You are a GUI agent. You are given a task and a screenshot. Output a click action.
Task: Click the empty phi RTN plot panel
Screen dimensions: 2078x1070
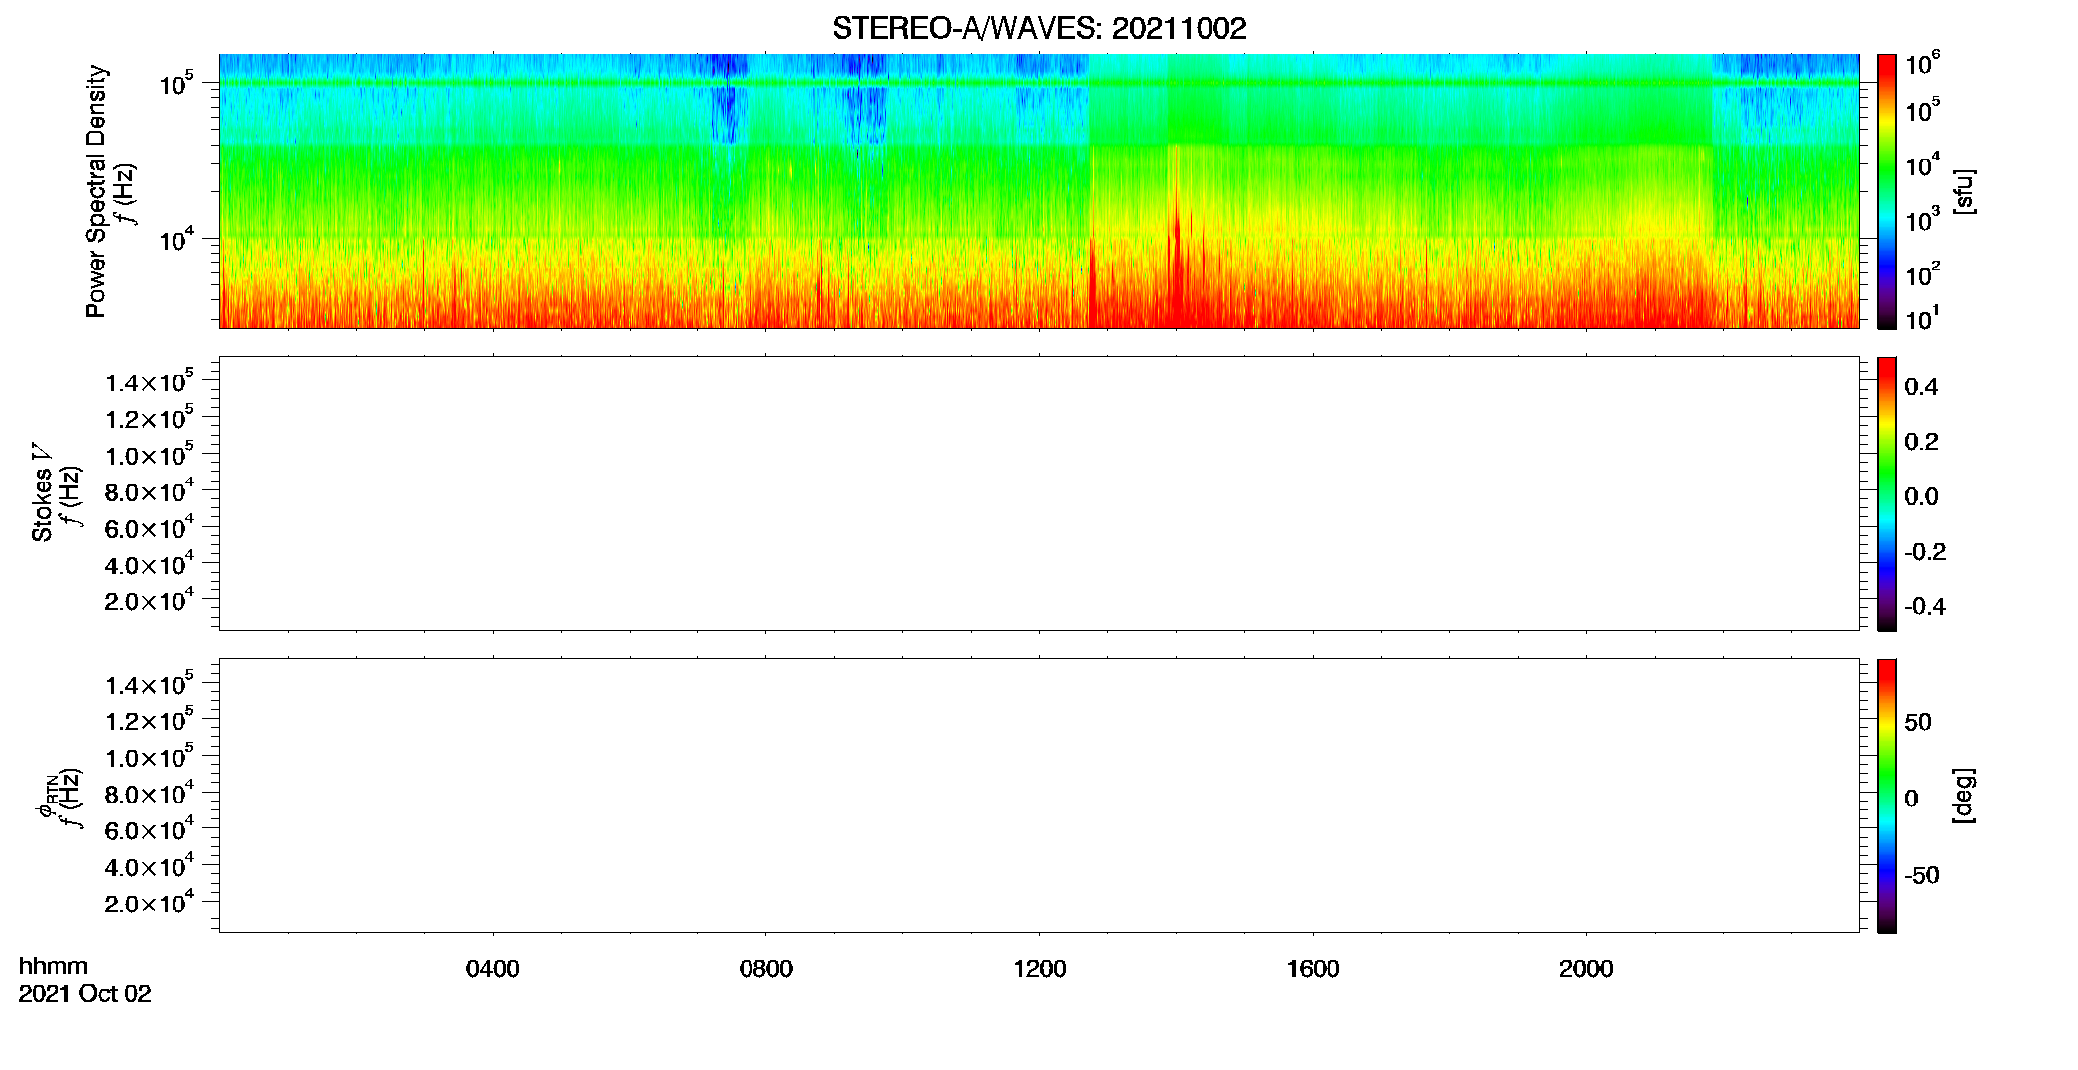coord(1039,796)
